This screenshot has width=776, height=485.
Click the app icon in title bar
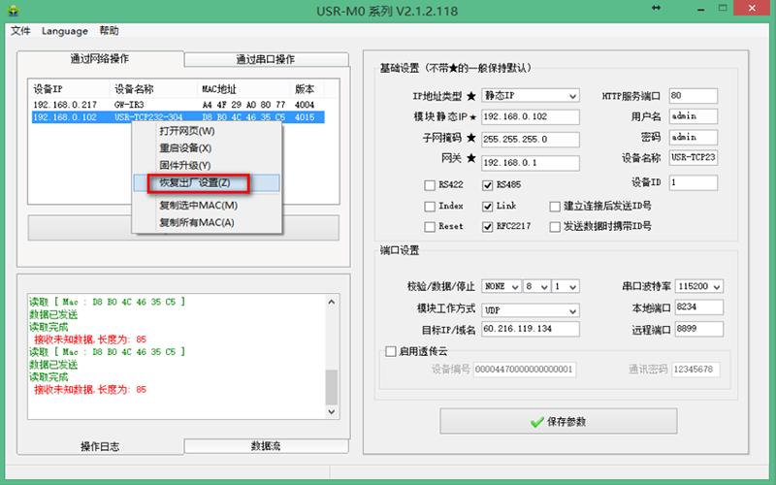[12, 10]
